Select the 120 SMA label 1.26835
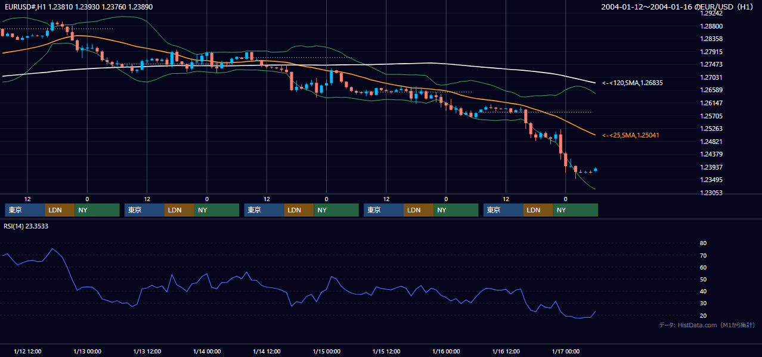Screen dimensions: 762x357 (633, 83)
